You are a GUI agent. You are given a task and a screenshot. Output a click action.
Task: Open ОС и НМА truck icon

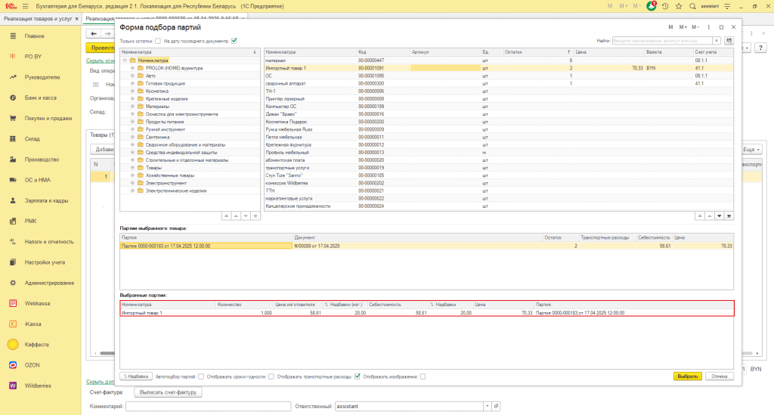[13, 180]
